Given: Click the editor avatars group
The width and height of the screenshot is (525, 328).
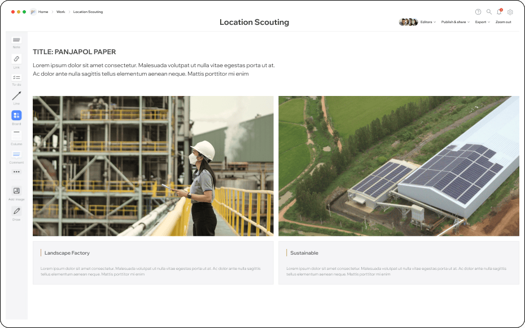Looking at the screenshot, I should tap(409, 22).
